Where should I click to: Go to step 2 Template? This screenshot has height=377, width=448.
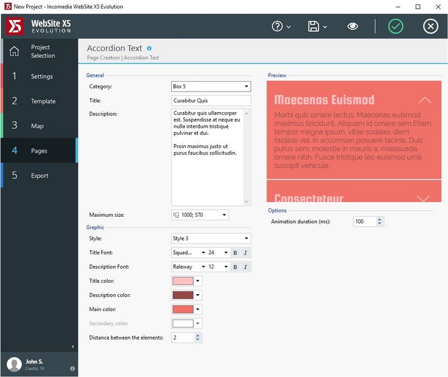39,101
